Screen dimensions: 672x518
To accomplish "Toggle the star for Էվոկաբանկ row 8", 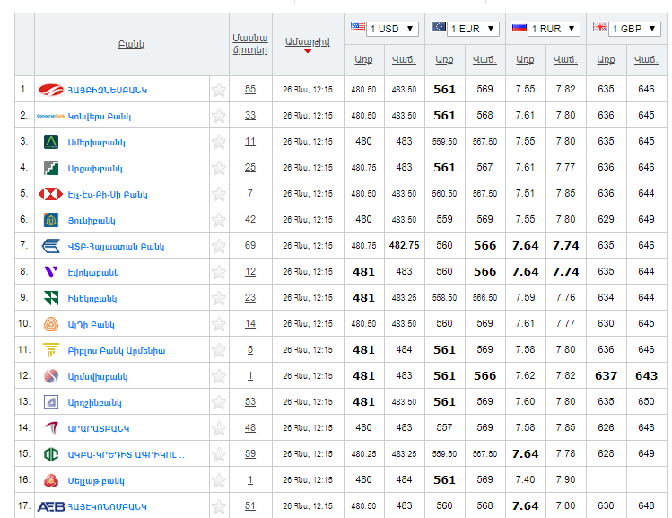I will (219, 272).
